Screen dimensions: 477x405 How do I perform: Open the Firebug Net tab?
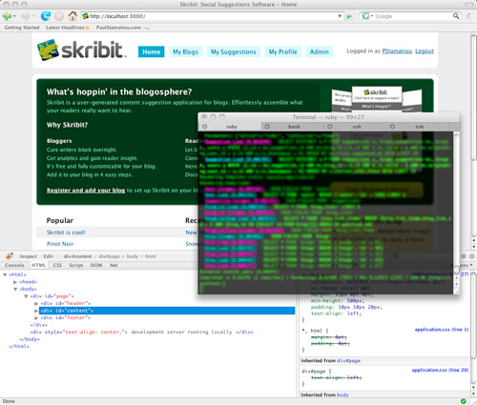(x=114, y=265)
